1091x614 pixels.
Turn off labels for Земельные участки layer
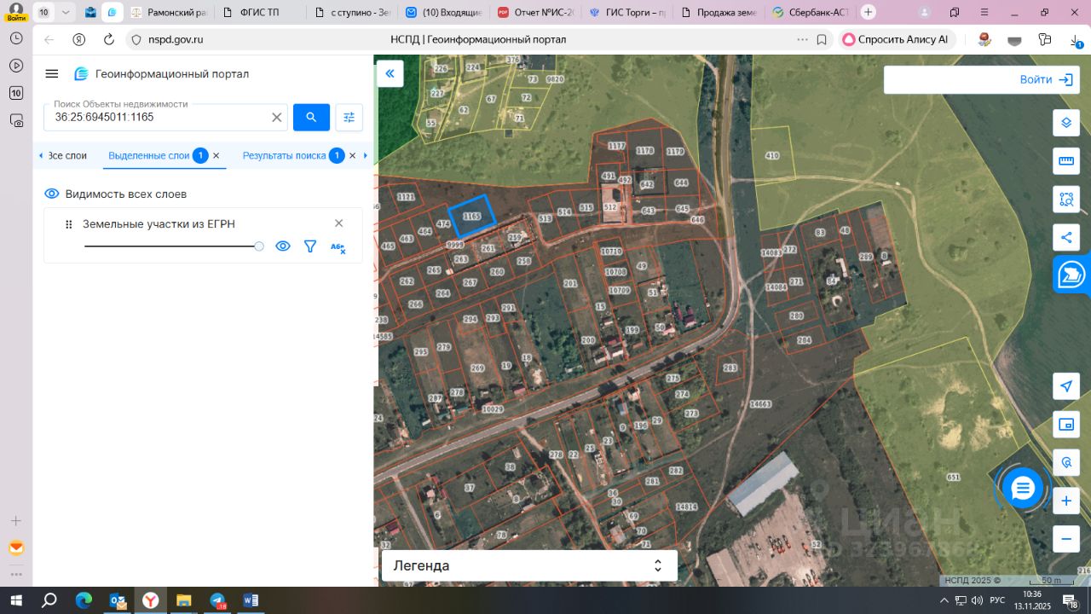[338, 247]
